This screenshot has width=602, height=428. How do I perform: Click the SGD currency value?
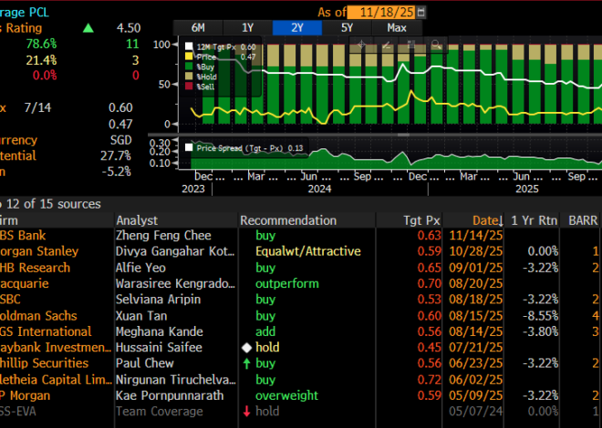tap(121, 140)
